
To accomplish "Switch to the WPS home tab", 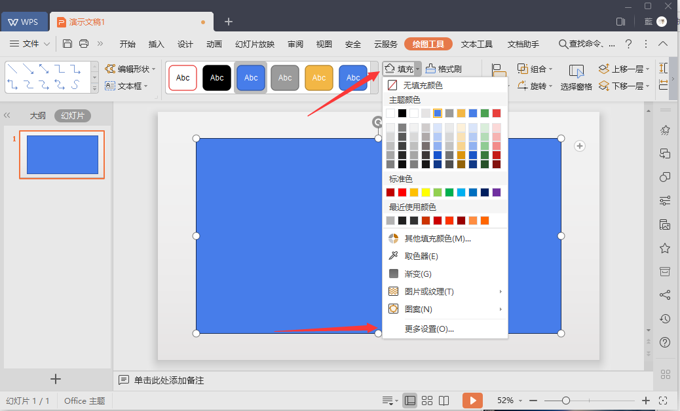I will pos(24,22).
